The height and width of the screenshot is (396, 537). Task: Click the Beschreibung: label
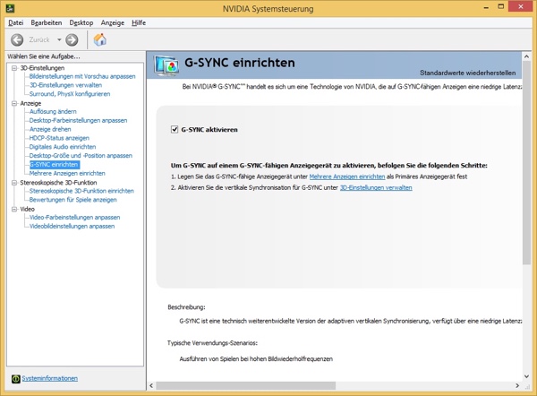click(186, 307)
